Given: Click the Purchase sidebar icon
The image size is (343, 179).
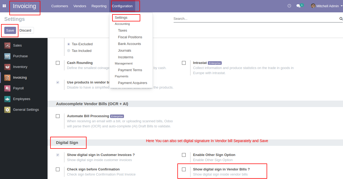Looking at the screenshot, I should click(7, 56).
